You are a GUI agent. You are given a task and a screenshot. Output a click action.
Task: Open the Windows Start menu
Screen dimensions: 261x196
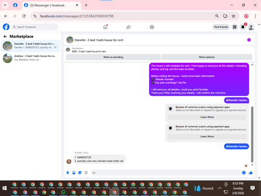5,188
